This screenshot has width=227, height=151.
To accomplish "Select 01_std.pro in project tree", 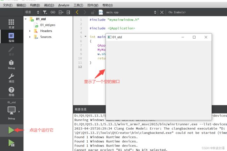I will tap(47, 25).
